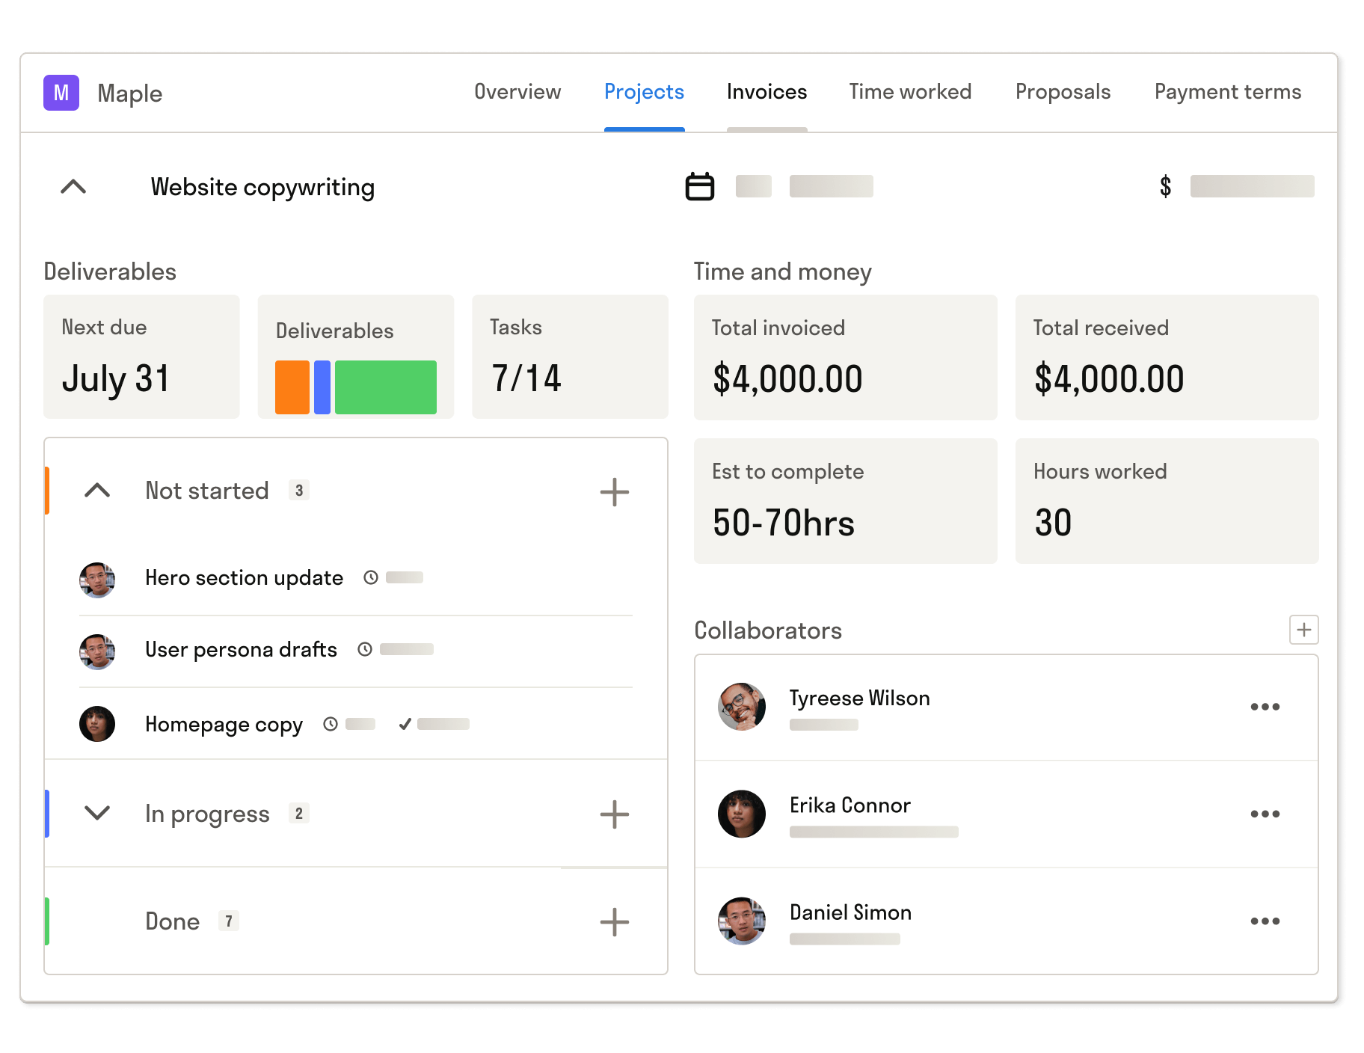Screen dimensions: 1364x1053
Task: Click the blue deliverables bar segment
Action: click(x=322, y=387)
